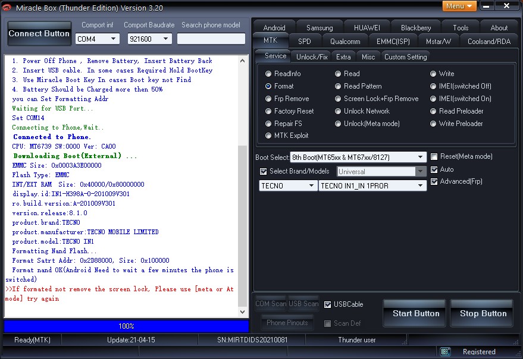Click the Update:21-04-15 status text
Image resolution: width=523 pixels, height=359 pixels.
[131, 340]
